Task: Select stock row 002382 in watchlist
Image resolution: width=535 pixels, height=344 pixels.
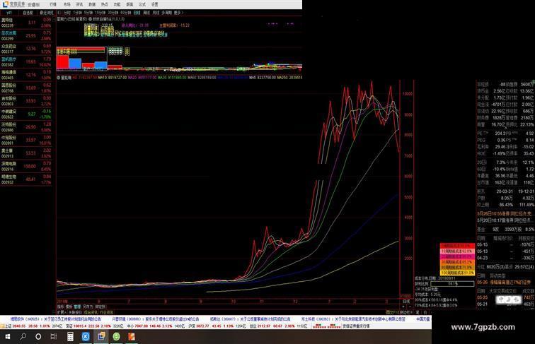Action: pyautogui.click(x=26, y=61)
